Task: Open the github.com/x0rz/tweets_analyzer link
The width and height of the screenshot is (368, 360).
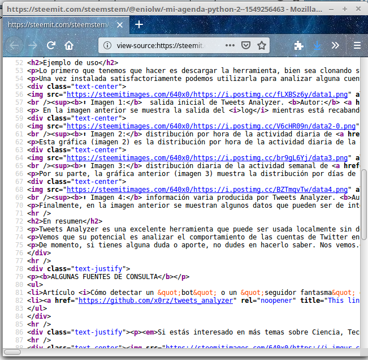Action: (155, 301)
